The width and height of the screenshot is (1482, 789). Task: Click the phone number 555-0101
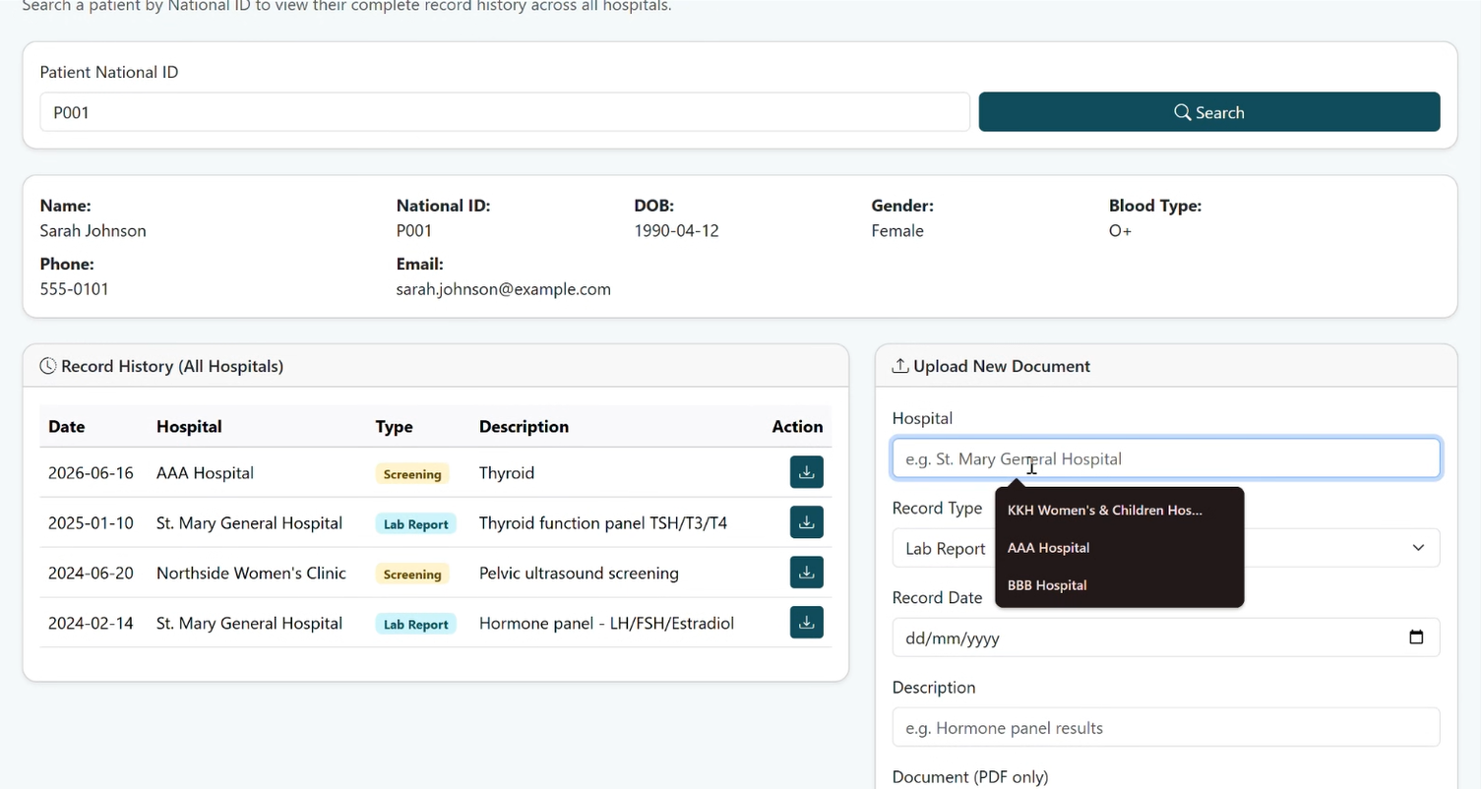tap(75, 289)
